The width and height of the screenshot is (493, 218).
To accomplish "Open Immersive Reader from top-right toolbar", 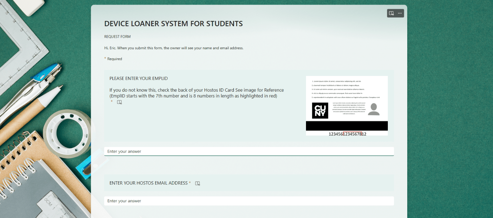I will point(391,13).
